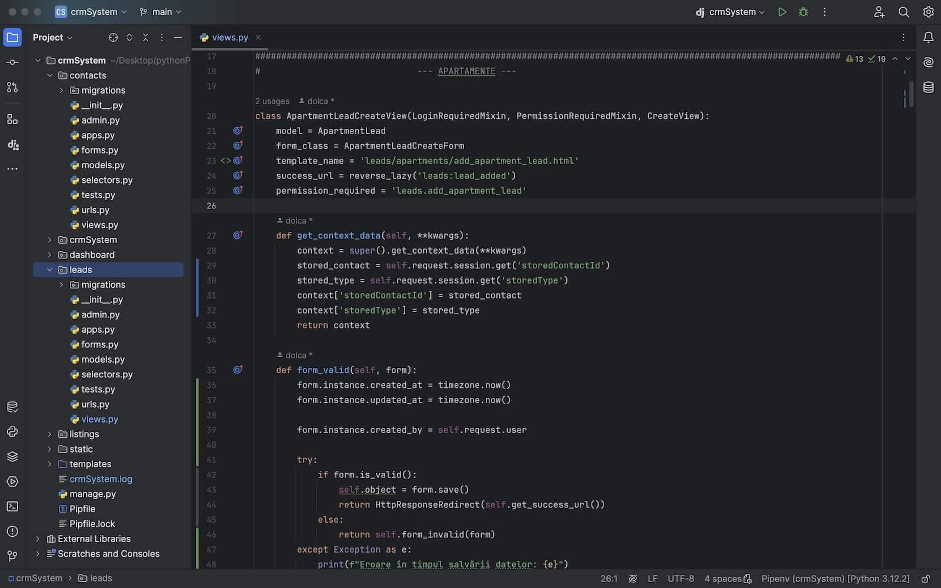Open the Commit tool window icon
Image resolution: width=941 pixels, height=588 pixels.
12,62
